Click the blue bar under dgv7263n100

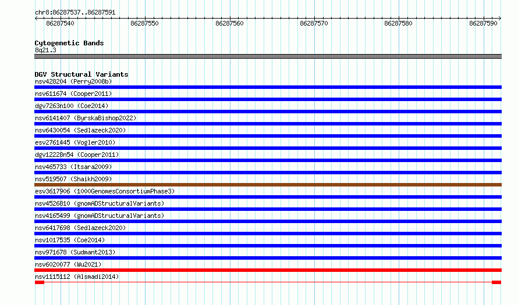(x=268, y=112)
